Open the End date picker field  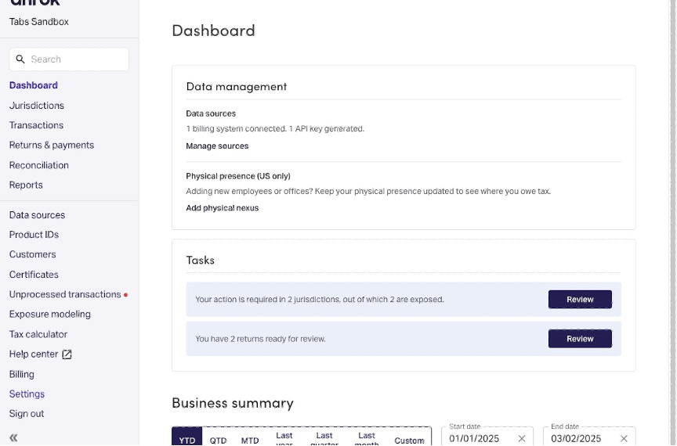pos(580,439)
